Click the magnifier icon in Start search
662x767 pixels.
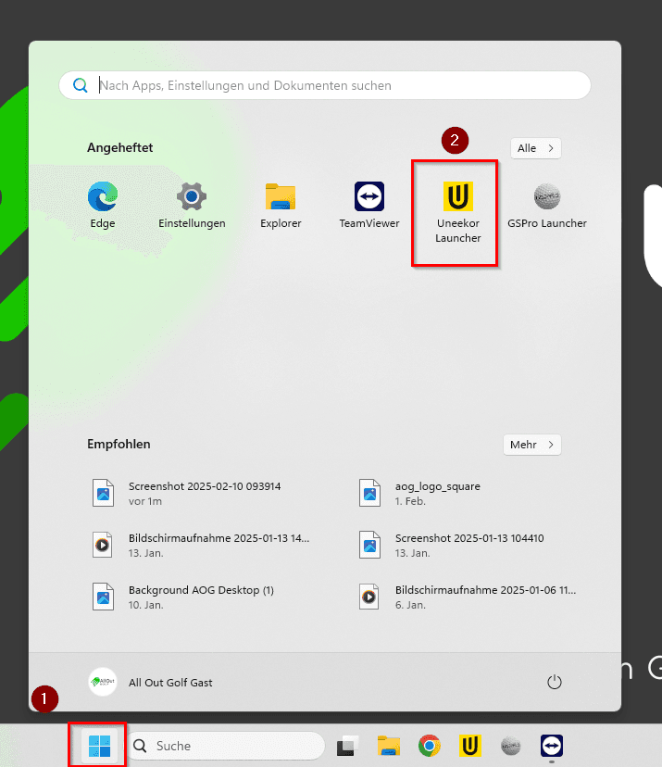click(x=81, y=85)
